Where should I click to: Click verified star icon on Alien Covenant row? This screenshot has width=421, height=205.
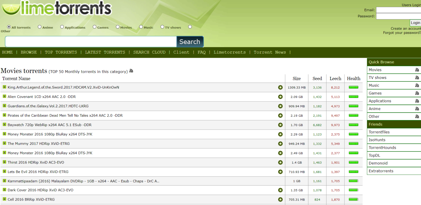pos(280,97)
